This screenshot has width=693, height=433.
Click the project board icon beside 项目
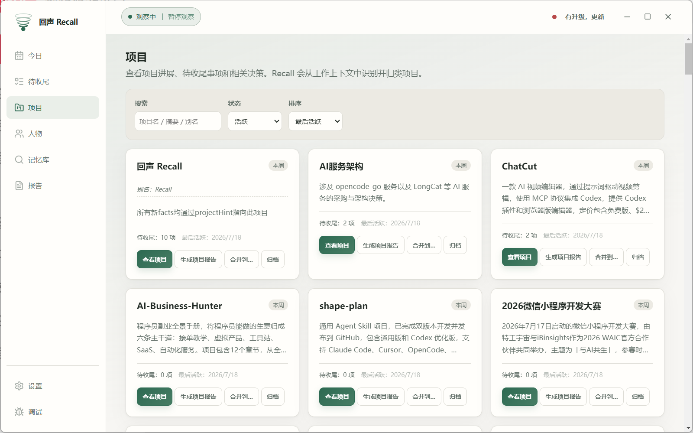click(x=19, y=107)
